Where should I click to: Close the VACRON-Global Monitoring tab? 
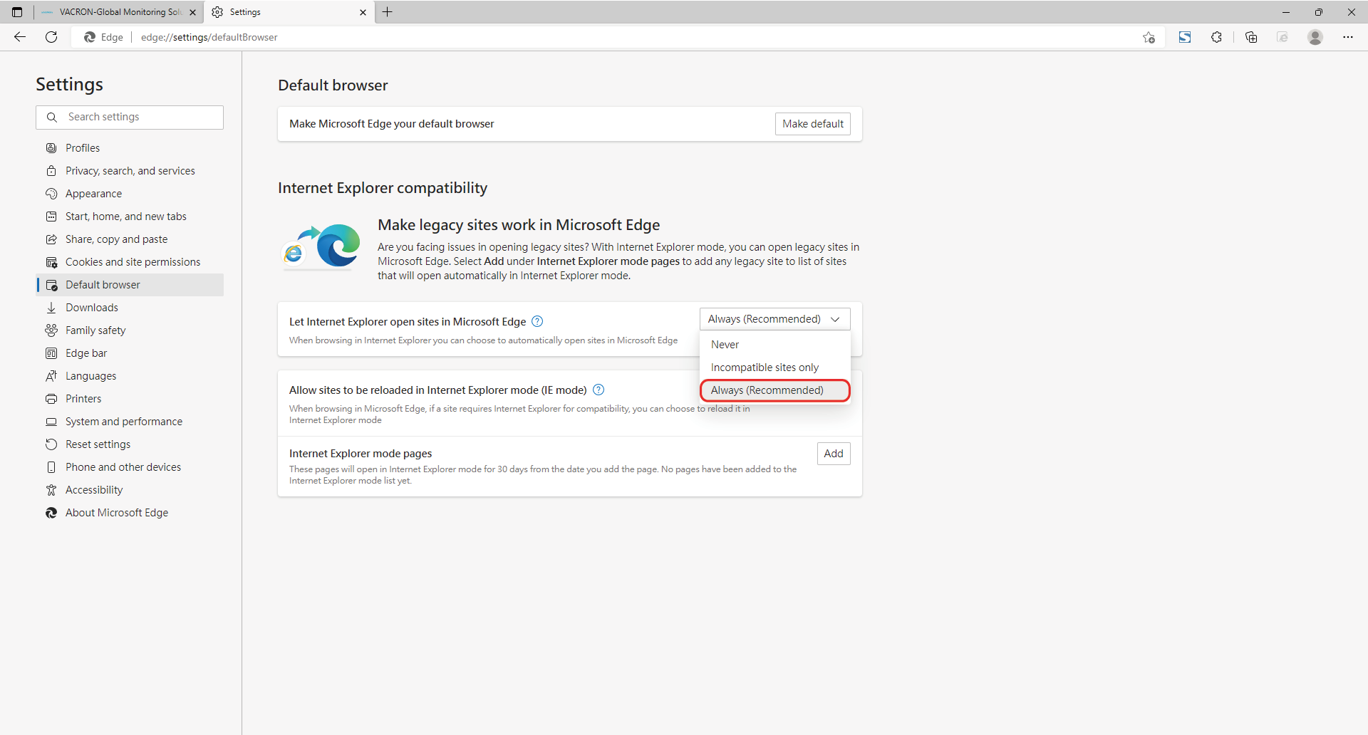click(192, 12)
